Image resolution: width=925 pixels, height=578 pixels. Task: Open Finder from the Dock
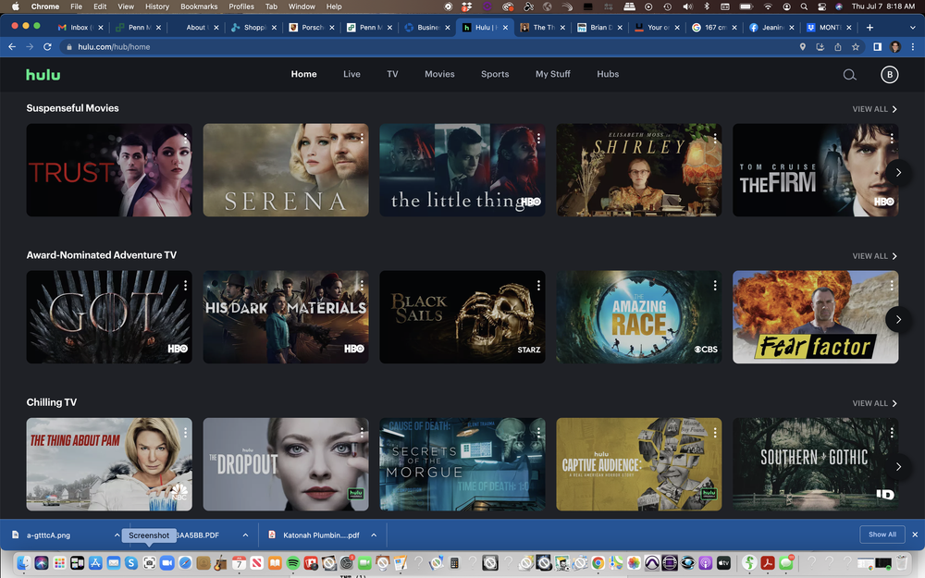pos(23,562)
